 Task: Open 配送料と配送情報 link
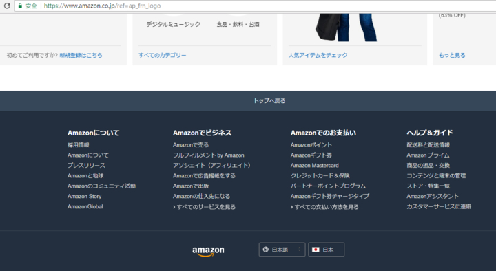click(428, 145)
